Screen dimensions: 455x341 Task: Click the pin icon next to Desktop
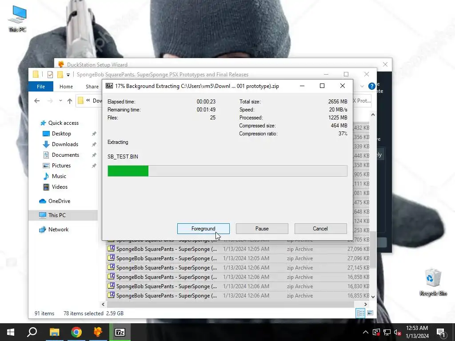pos(94,134)
